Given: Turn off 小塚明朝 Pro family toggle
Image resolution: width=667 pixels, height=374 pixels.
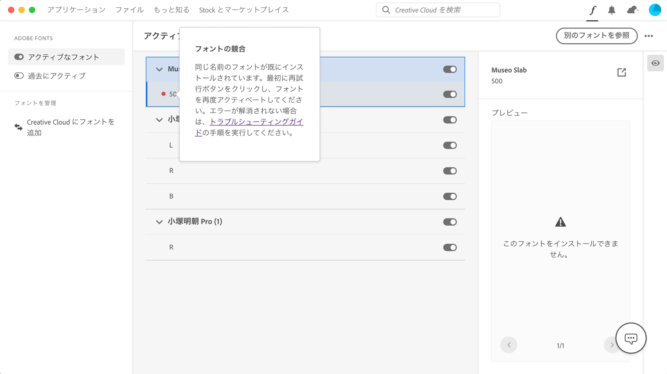Looking at the screenshot, I should [450, 222].
